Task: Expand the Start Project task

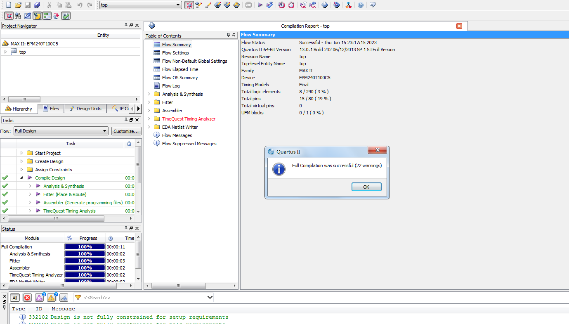Action: click(x=22, y=153)
